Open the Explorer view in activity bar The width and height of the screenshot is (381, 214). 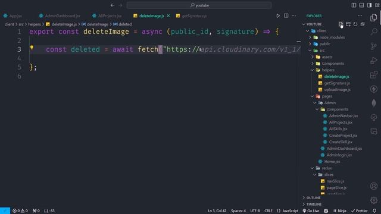click(374, 17)
